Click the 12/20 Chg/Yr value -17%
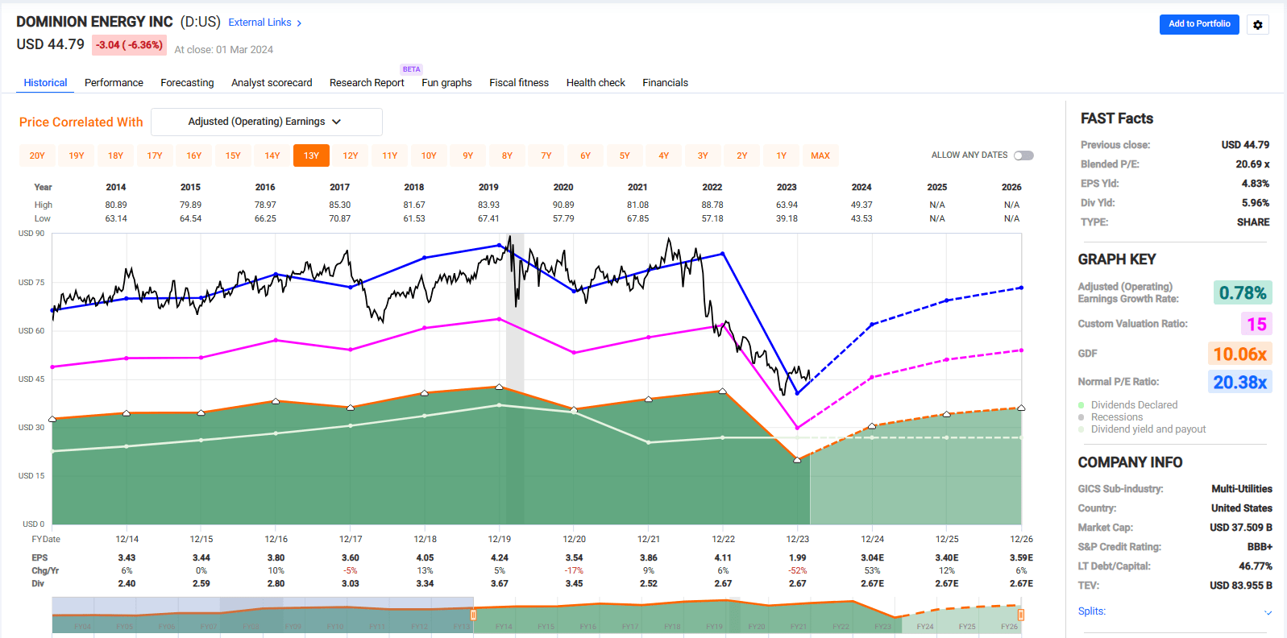The height and width of the screenshot is (638, 1287). pyautogui.click(x=574, y=571)
